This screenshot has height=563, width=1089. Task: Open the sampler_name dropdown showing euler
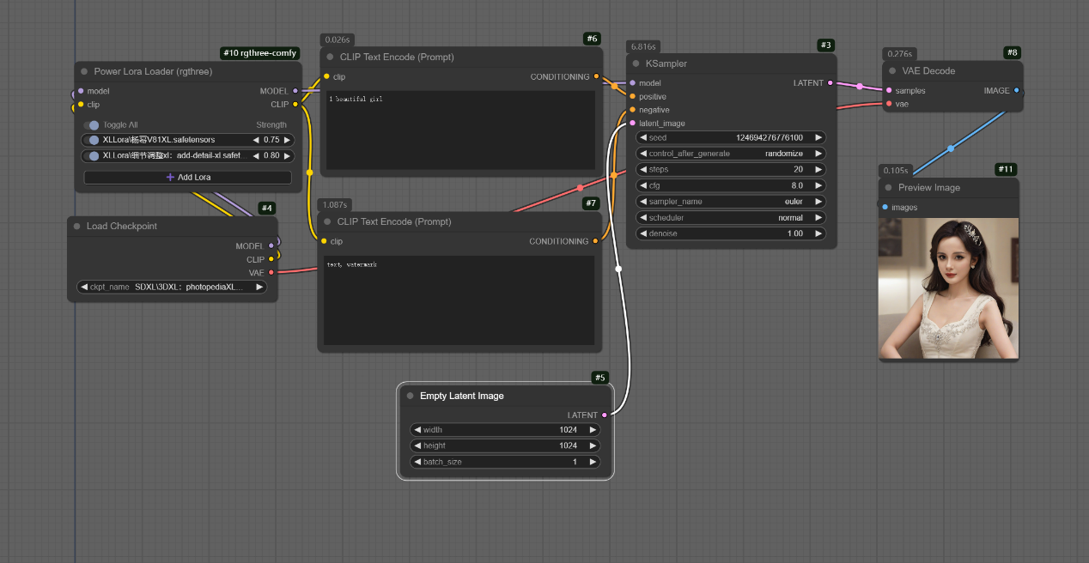pos(731,202)
